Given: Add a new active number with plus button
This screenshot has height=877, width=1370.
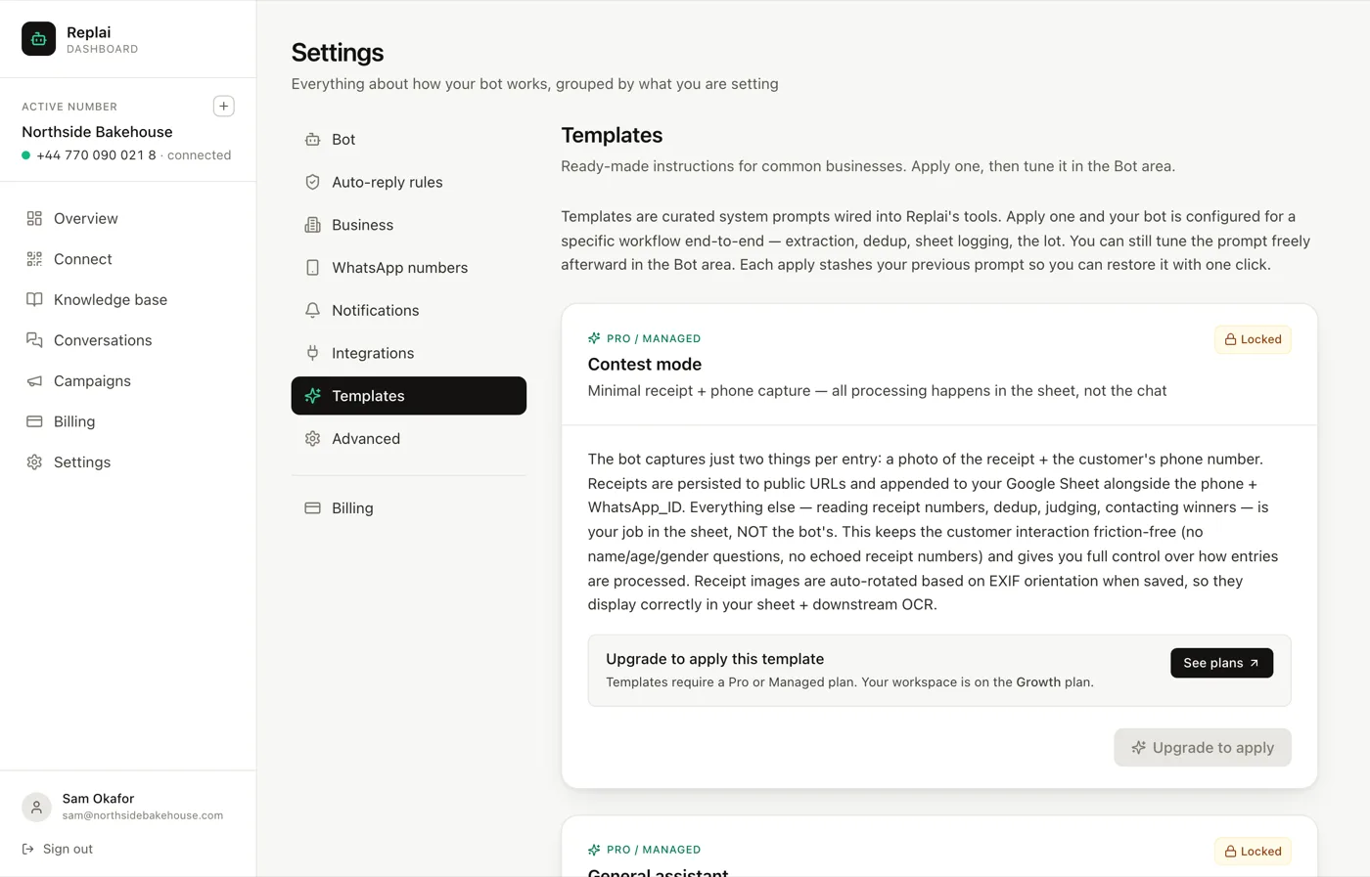Looking at the screenshot, I should pos(223,106).
